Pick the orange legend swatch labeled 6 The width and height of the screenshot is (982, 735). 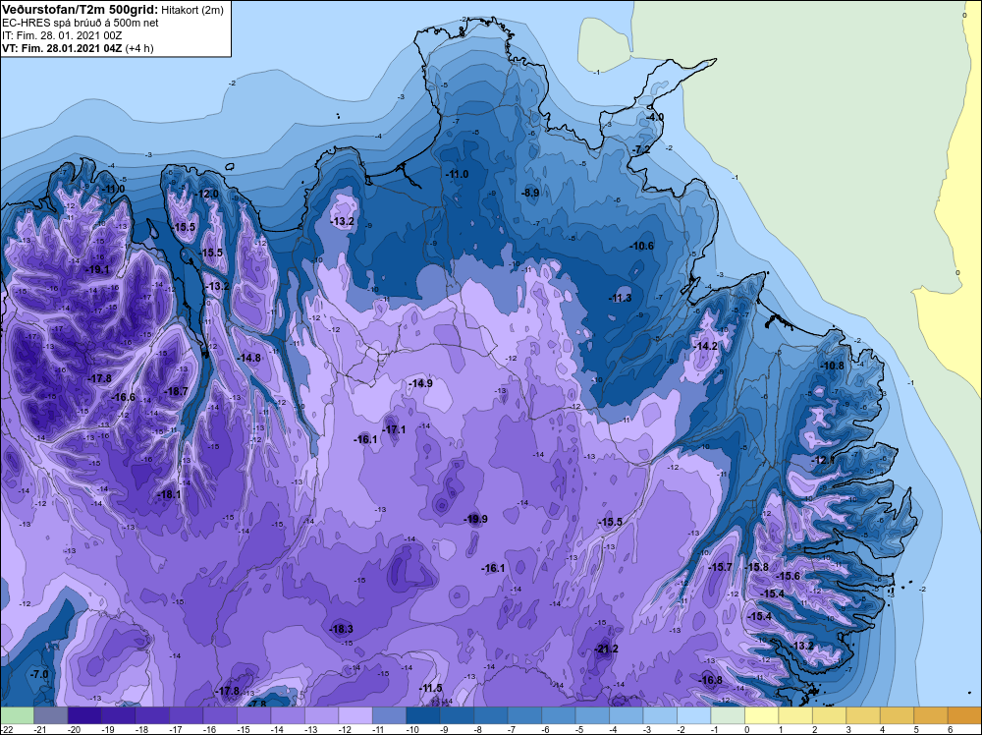pyautogui.click(x=964, y=715)
